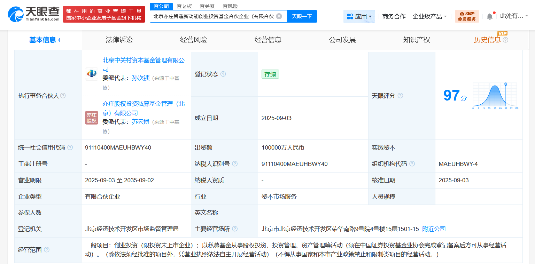The height and width of the screenshot is (264, 535).
Task: Clear the search box text
Action: (279, 16)
